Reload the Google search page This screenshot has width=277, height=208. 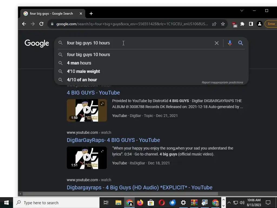pyautogui.click(x=41, y=24)
